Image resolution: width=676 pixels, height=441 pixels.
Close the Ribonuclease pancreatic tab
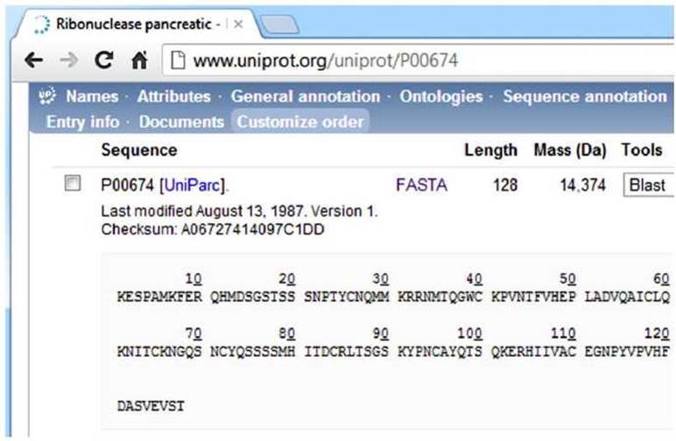[238, 24]
